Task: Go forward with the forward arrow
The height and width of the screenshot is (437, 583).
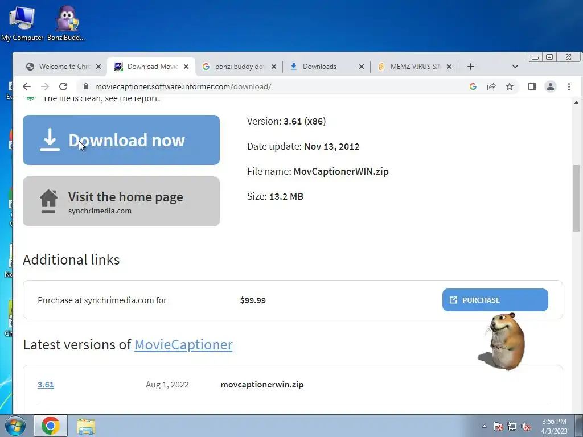Action: coord(45,86)
